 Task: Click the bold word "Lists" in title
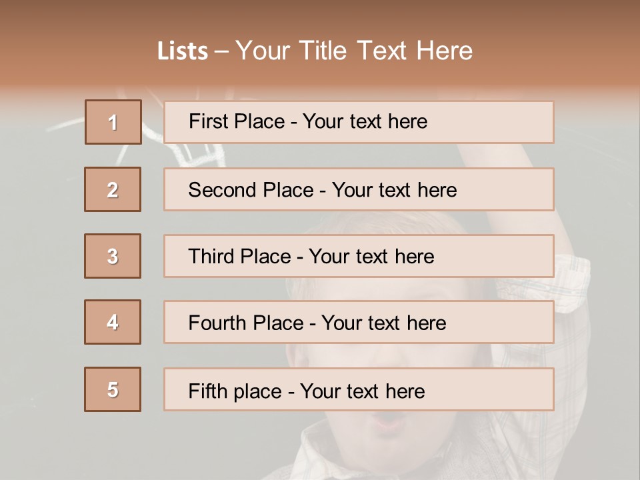183,51
